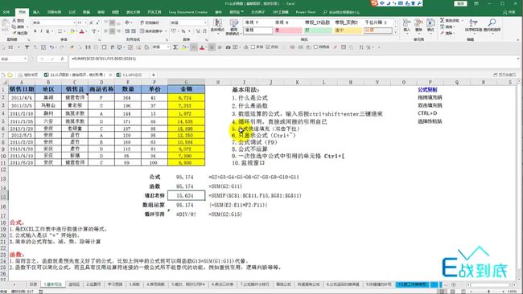The width and height of the screenshot is (523, 294).
Task: Open the font size dropdown
Action: point(86,22)
